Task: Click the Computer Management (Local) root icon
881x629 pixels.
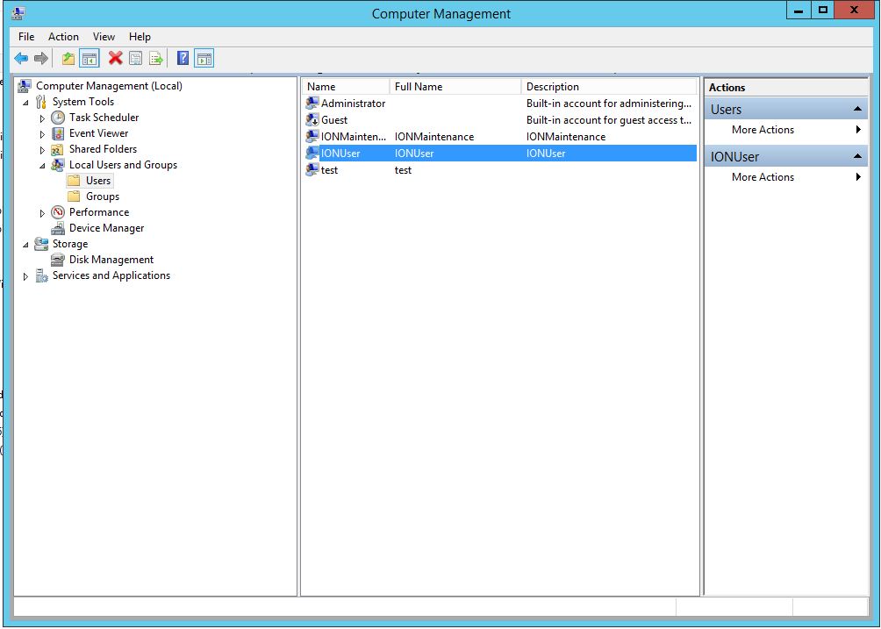Action: pyautogui.click(x=25, y=86)
